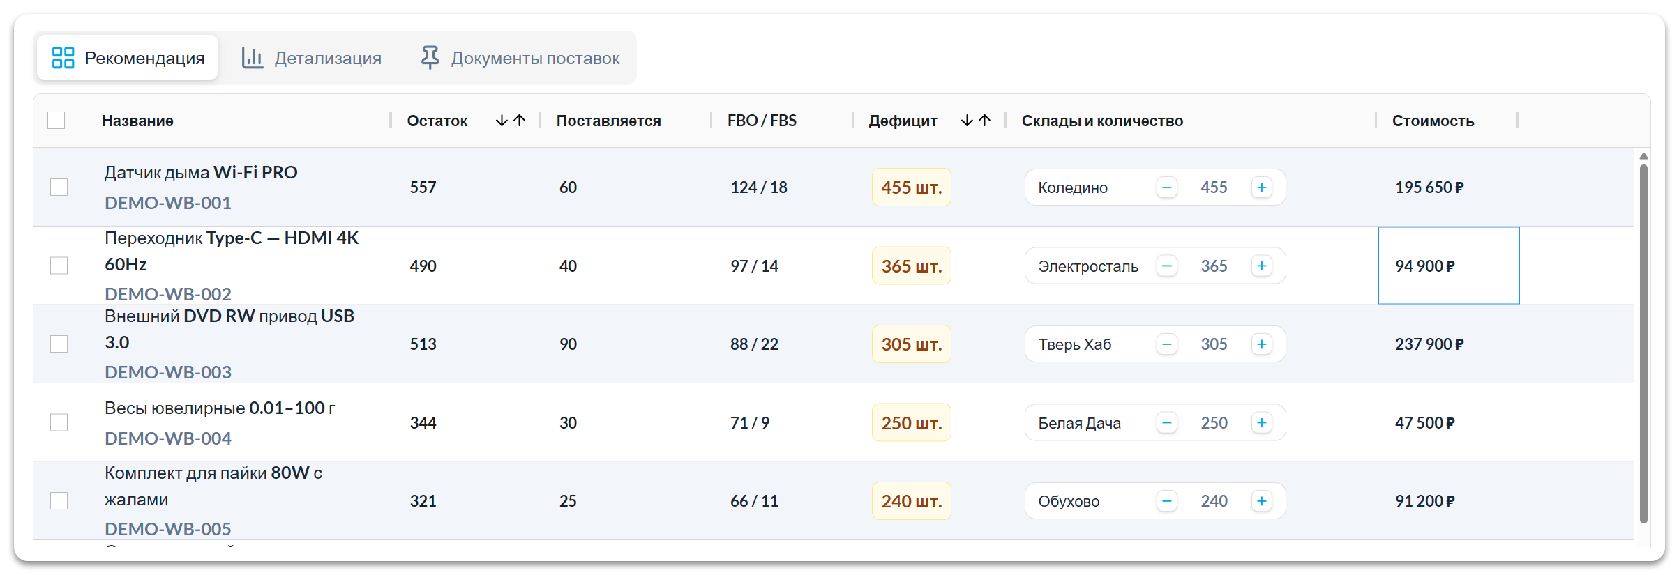Sort the Остаток column ascending
The width and height of the screenshot is (1679, 575).
[x=520, y=121]
